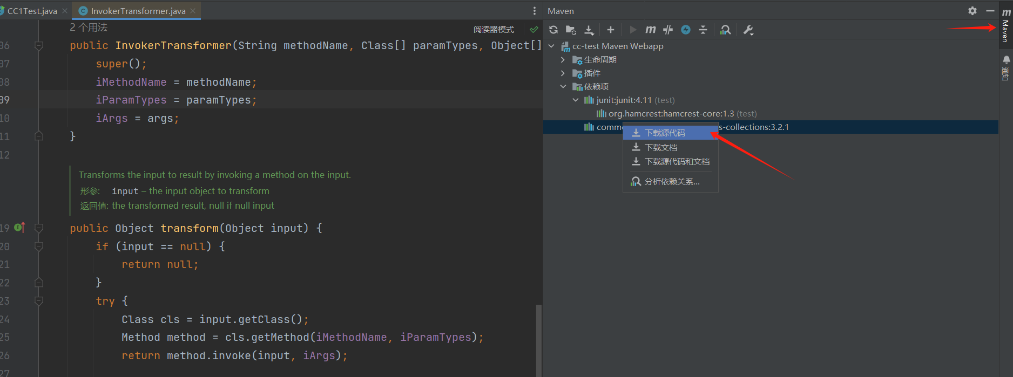This screenshot has width=1013, height=377.
Task: Click the Show Dependencies diagram icon
Action: 725,30
